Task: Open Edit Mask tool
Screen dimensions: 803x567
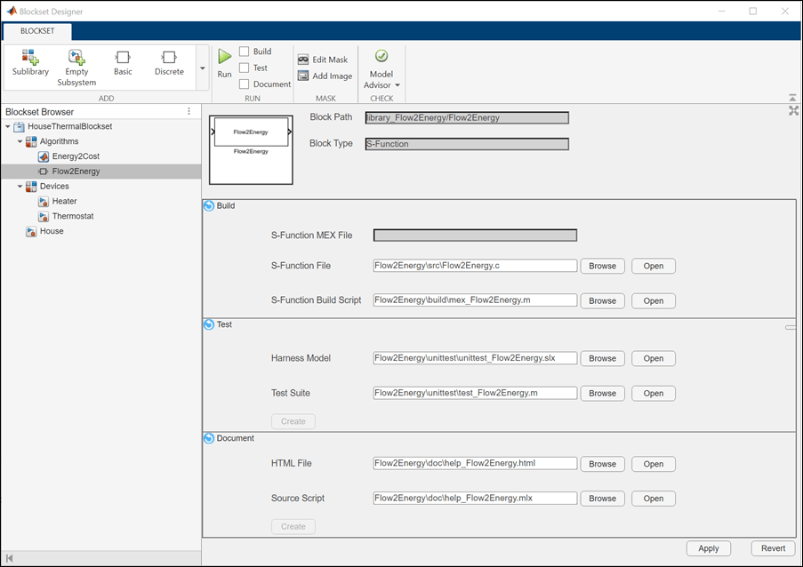Action: click(x=323, y=60)
